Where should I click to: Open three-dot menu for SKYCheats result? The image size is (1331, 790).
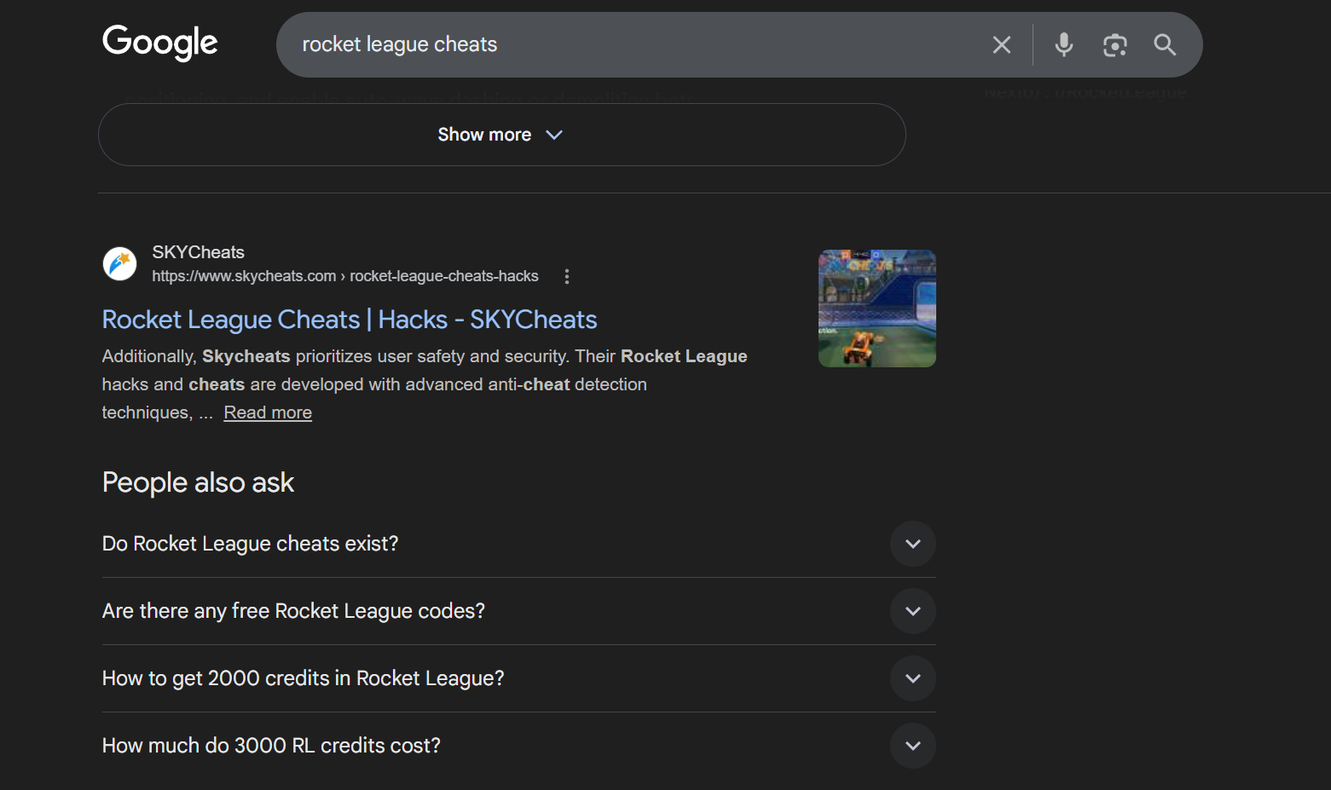coord(567,276)
